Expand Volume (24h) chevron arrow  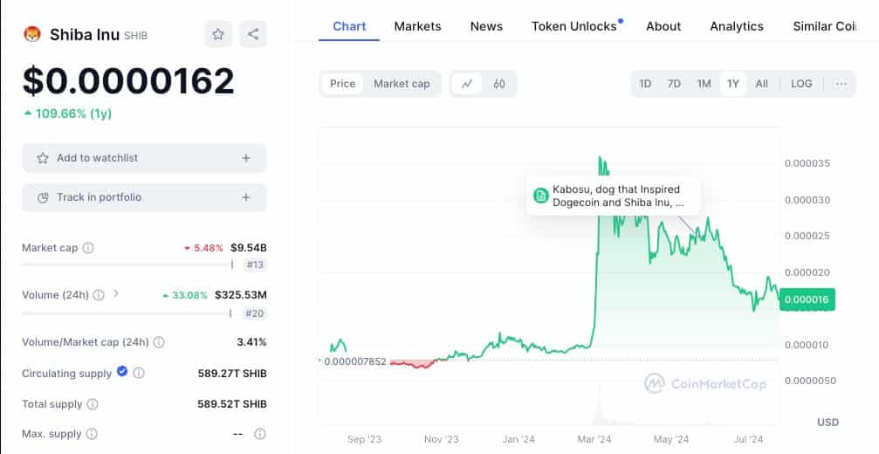(116, 294)
